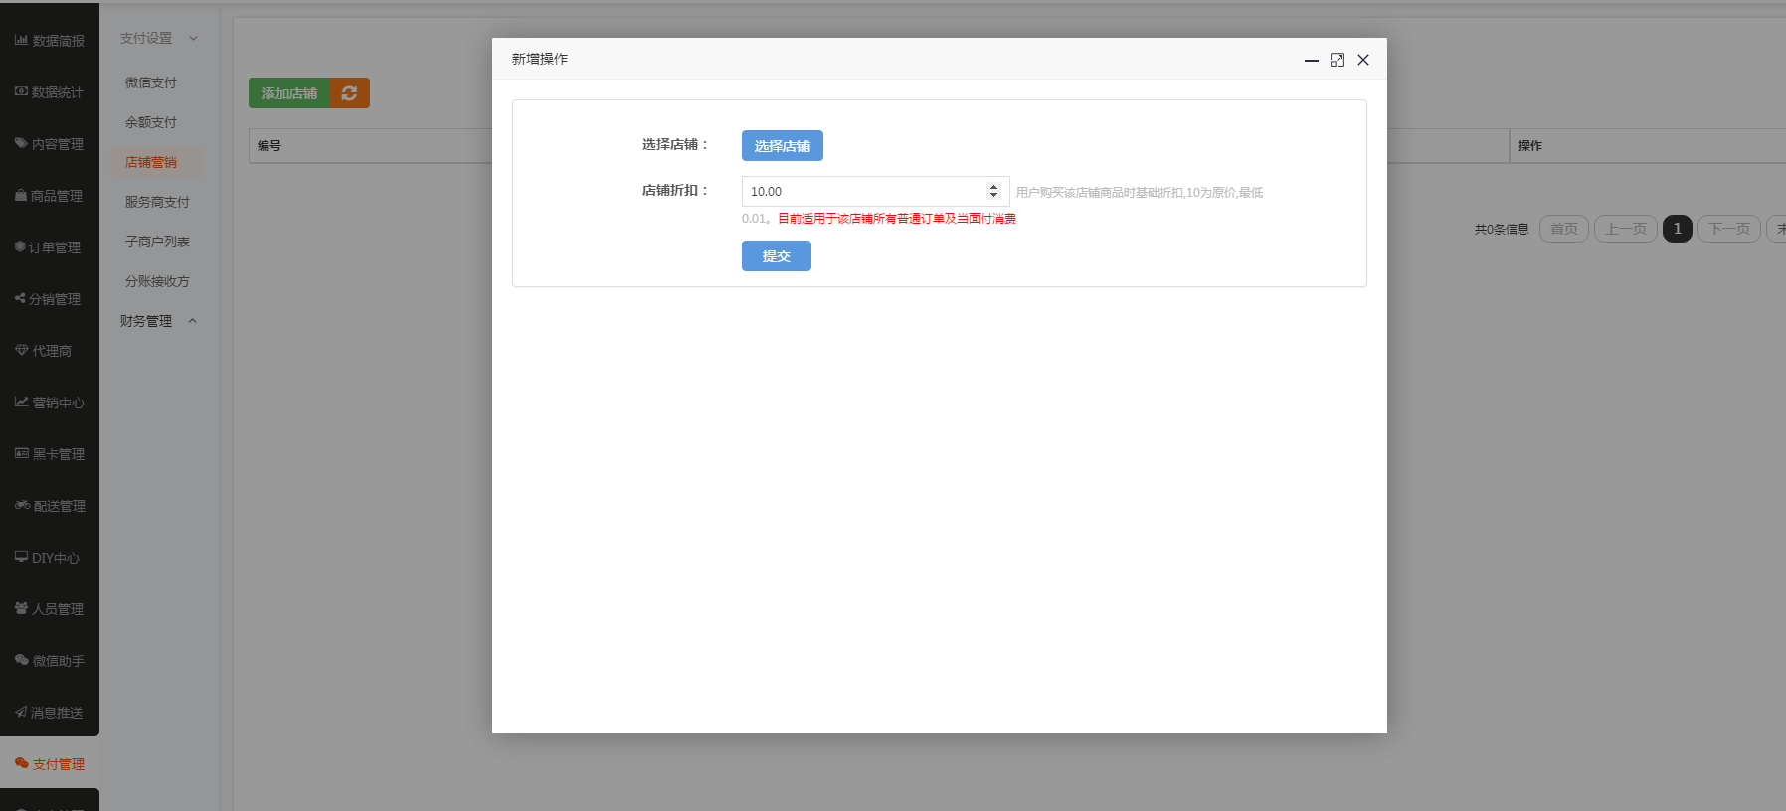Open 营销中心 in the sidebar
Viewport: 1786px width, 811px height.
click(50, 403)
